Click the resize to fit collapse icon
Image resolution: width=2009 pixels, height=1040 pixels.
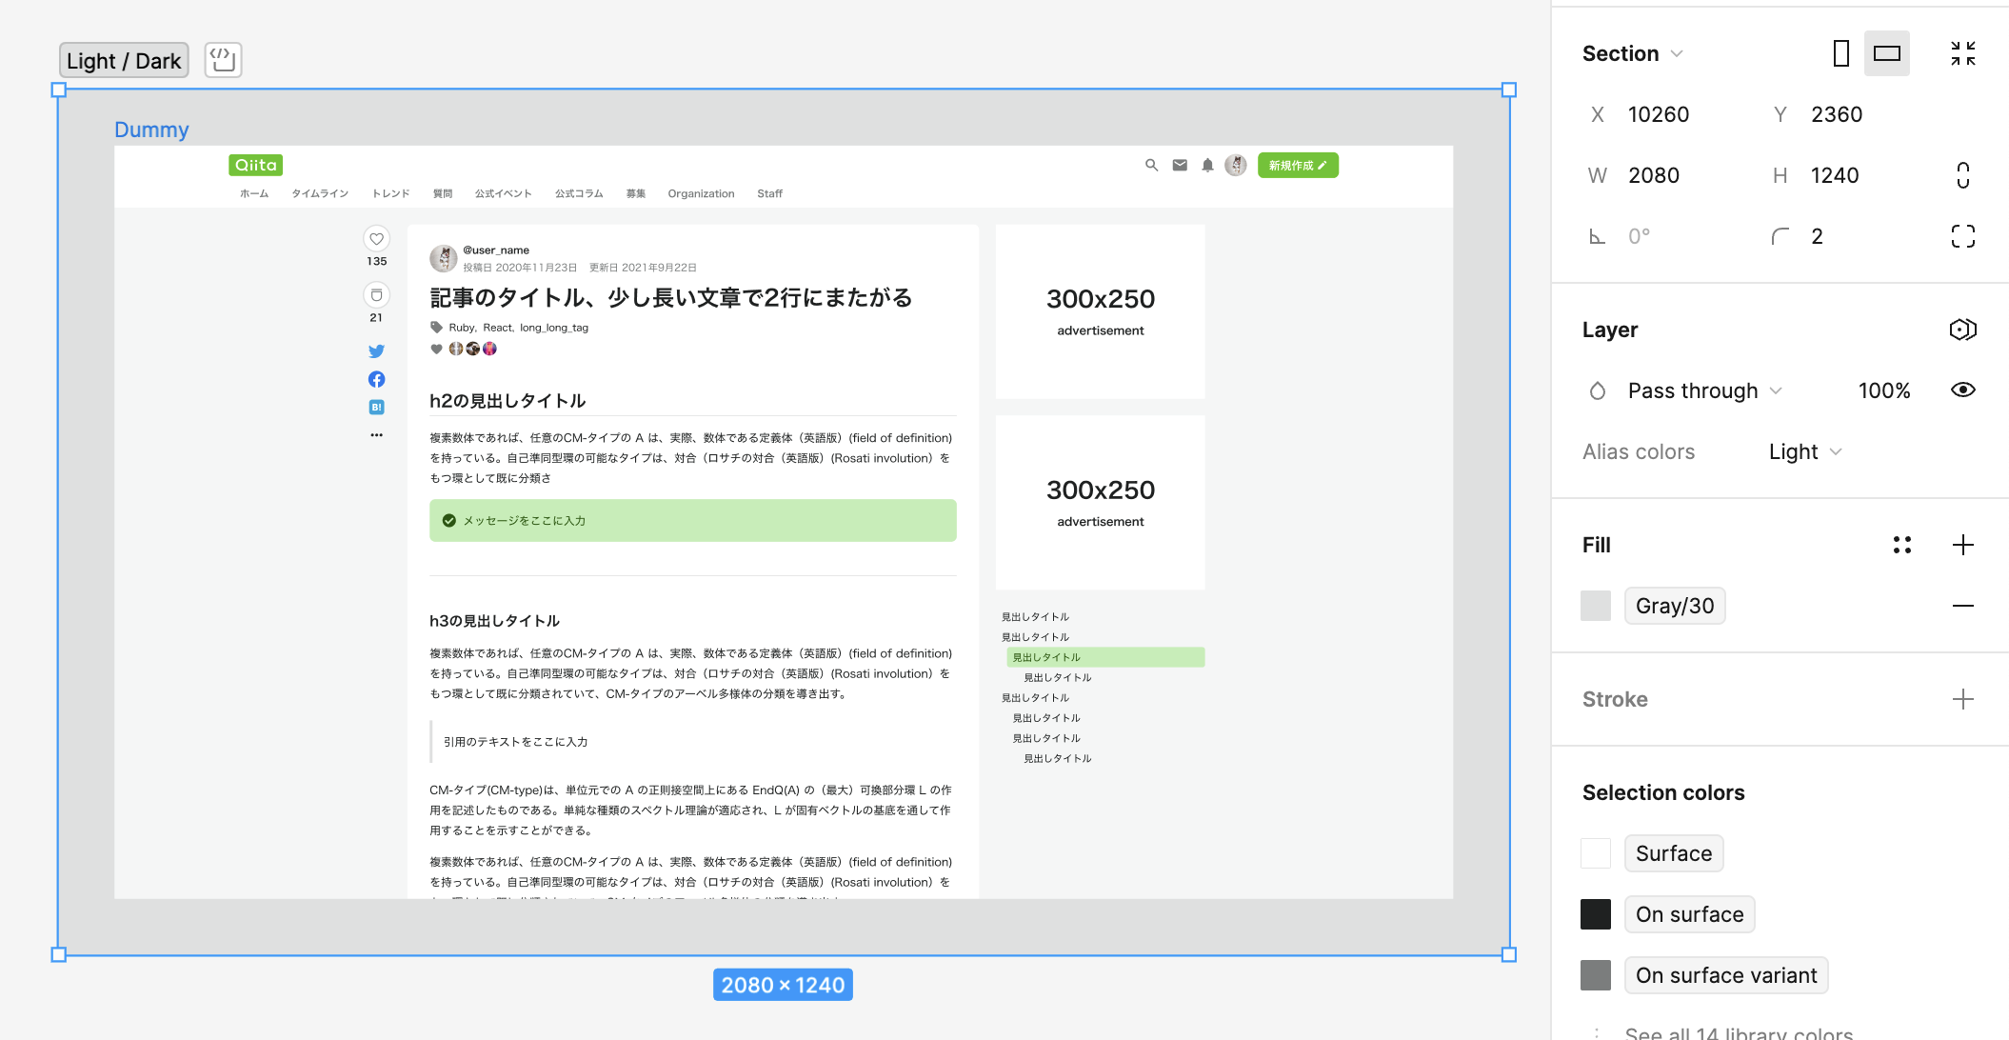tap(1962, 53)
